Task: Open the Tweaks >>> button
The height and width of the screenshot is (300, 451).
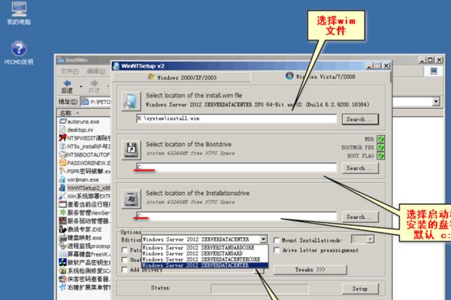Action: 310,269
